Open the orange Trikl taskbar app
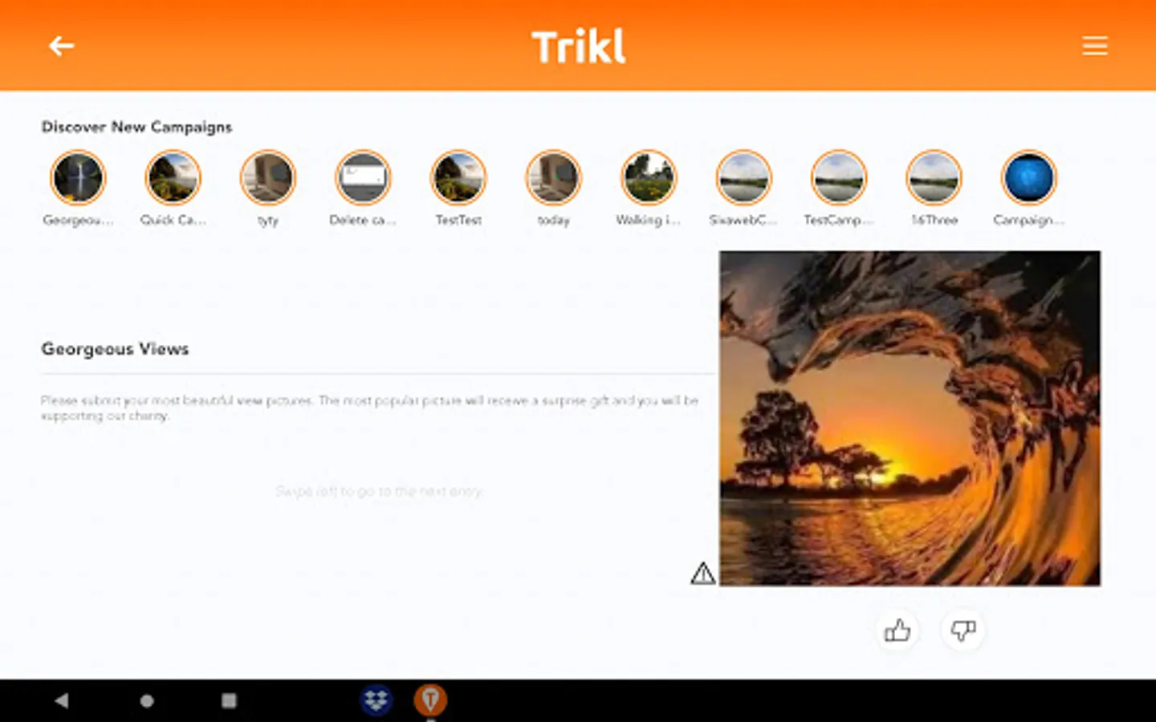This screenshot has width=1156, height=722. pos(430,700)
